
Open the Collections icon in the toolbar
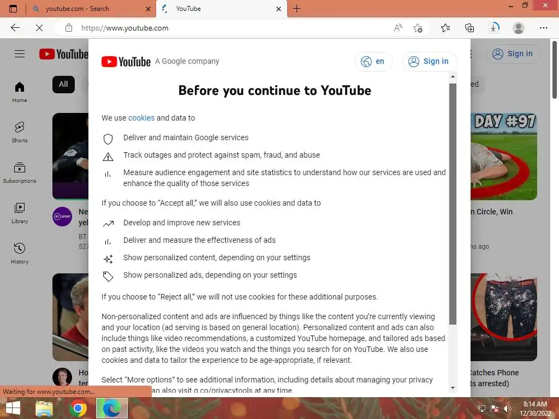(x=469, y=28)
